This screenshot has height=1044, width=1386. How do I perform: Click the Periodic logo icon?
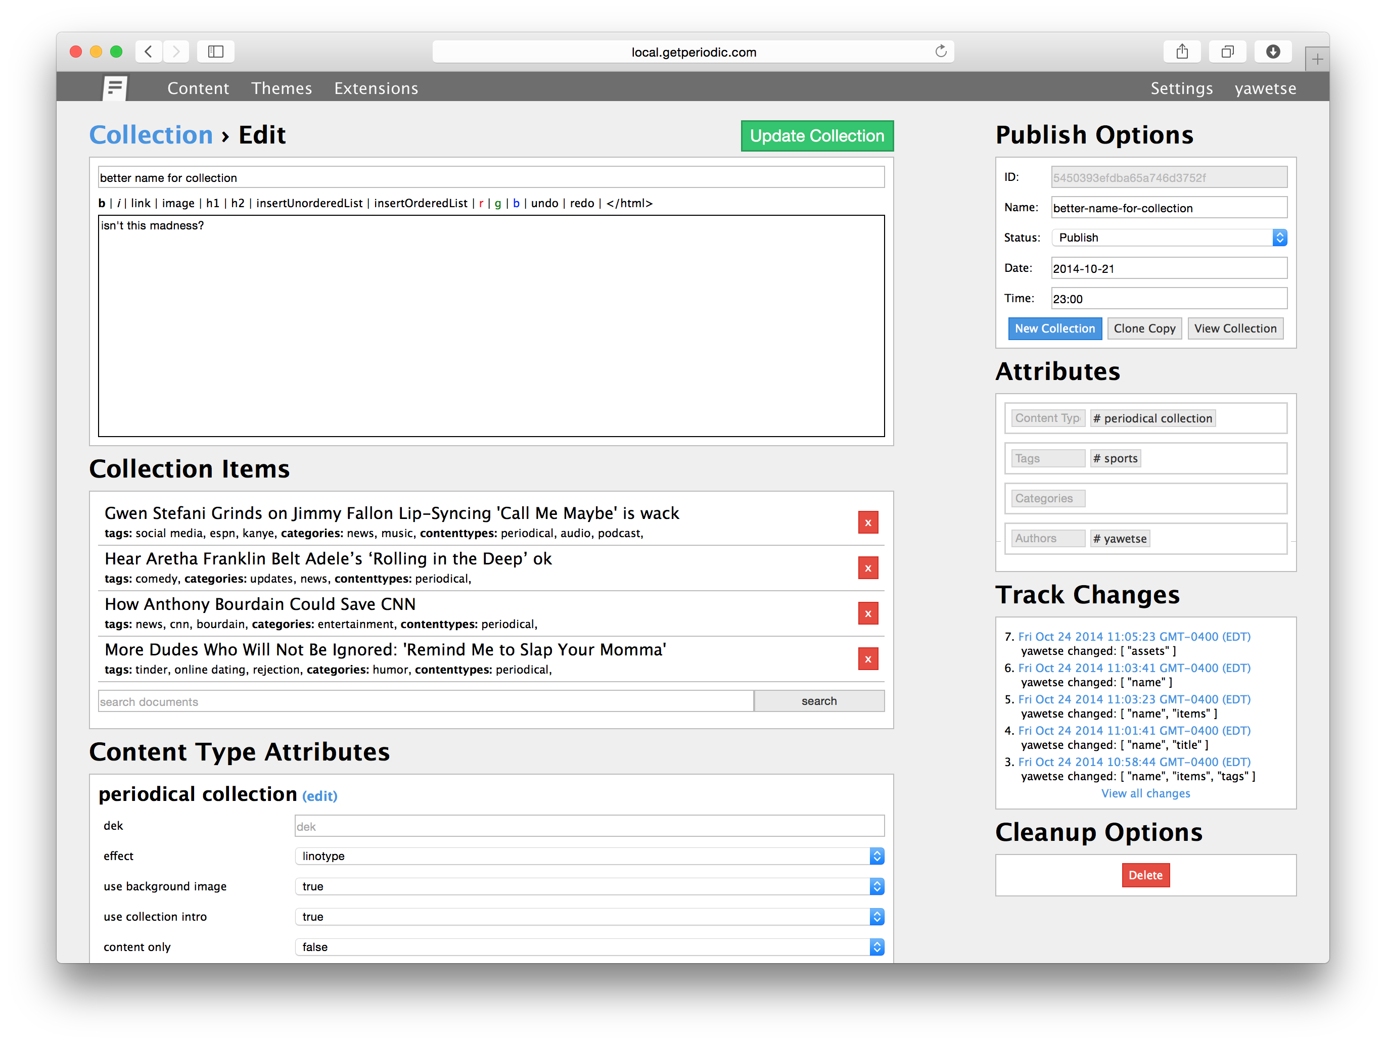[x=115, y=88]
